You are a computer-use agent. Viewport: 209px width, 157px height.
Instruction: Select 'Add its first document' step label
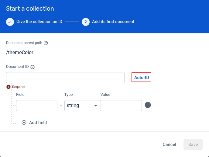113,22
